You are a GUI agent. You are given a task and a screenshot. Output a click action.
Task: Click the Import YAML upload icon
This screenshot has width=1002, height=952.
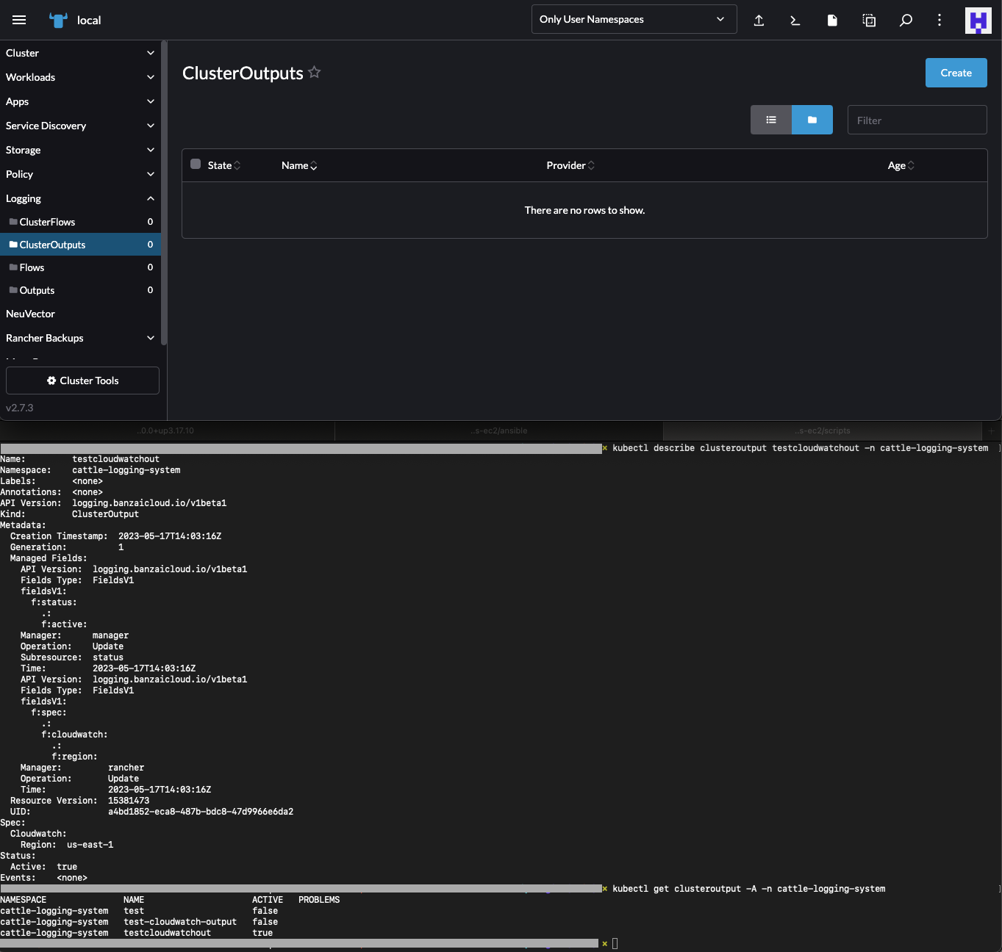[759, 20]
